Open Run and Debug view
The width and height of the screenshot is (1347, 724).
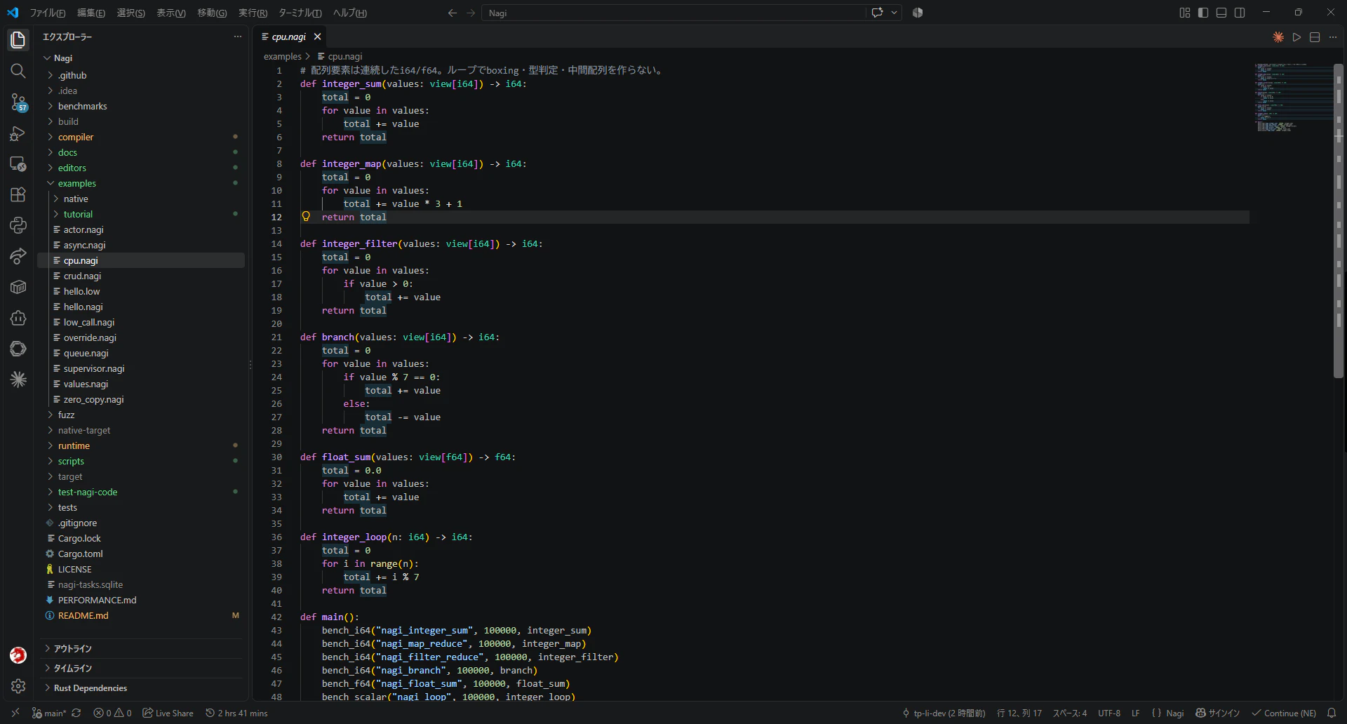pyautogui.click(x=18, y=133)
